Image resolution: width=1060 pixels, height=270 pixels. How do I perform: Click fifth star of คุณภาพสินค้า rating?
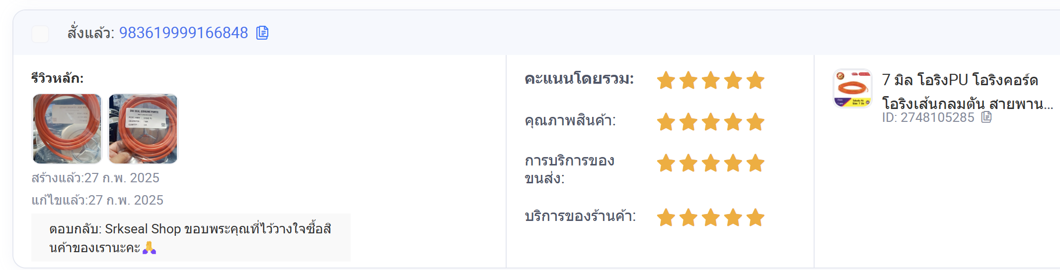[x=755, y=122]
